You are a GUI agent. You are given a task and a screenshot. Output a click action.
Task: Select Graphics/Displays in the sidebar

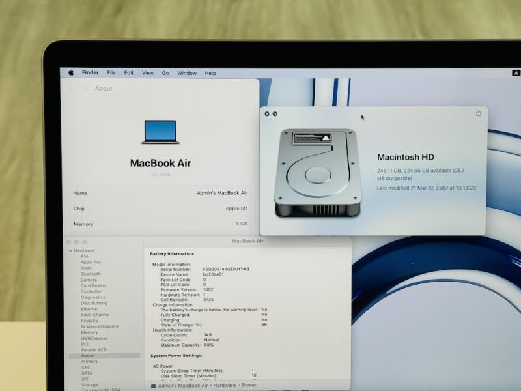pyautogui.click(x=100, y=326)
